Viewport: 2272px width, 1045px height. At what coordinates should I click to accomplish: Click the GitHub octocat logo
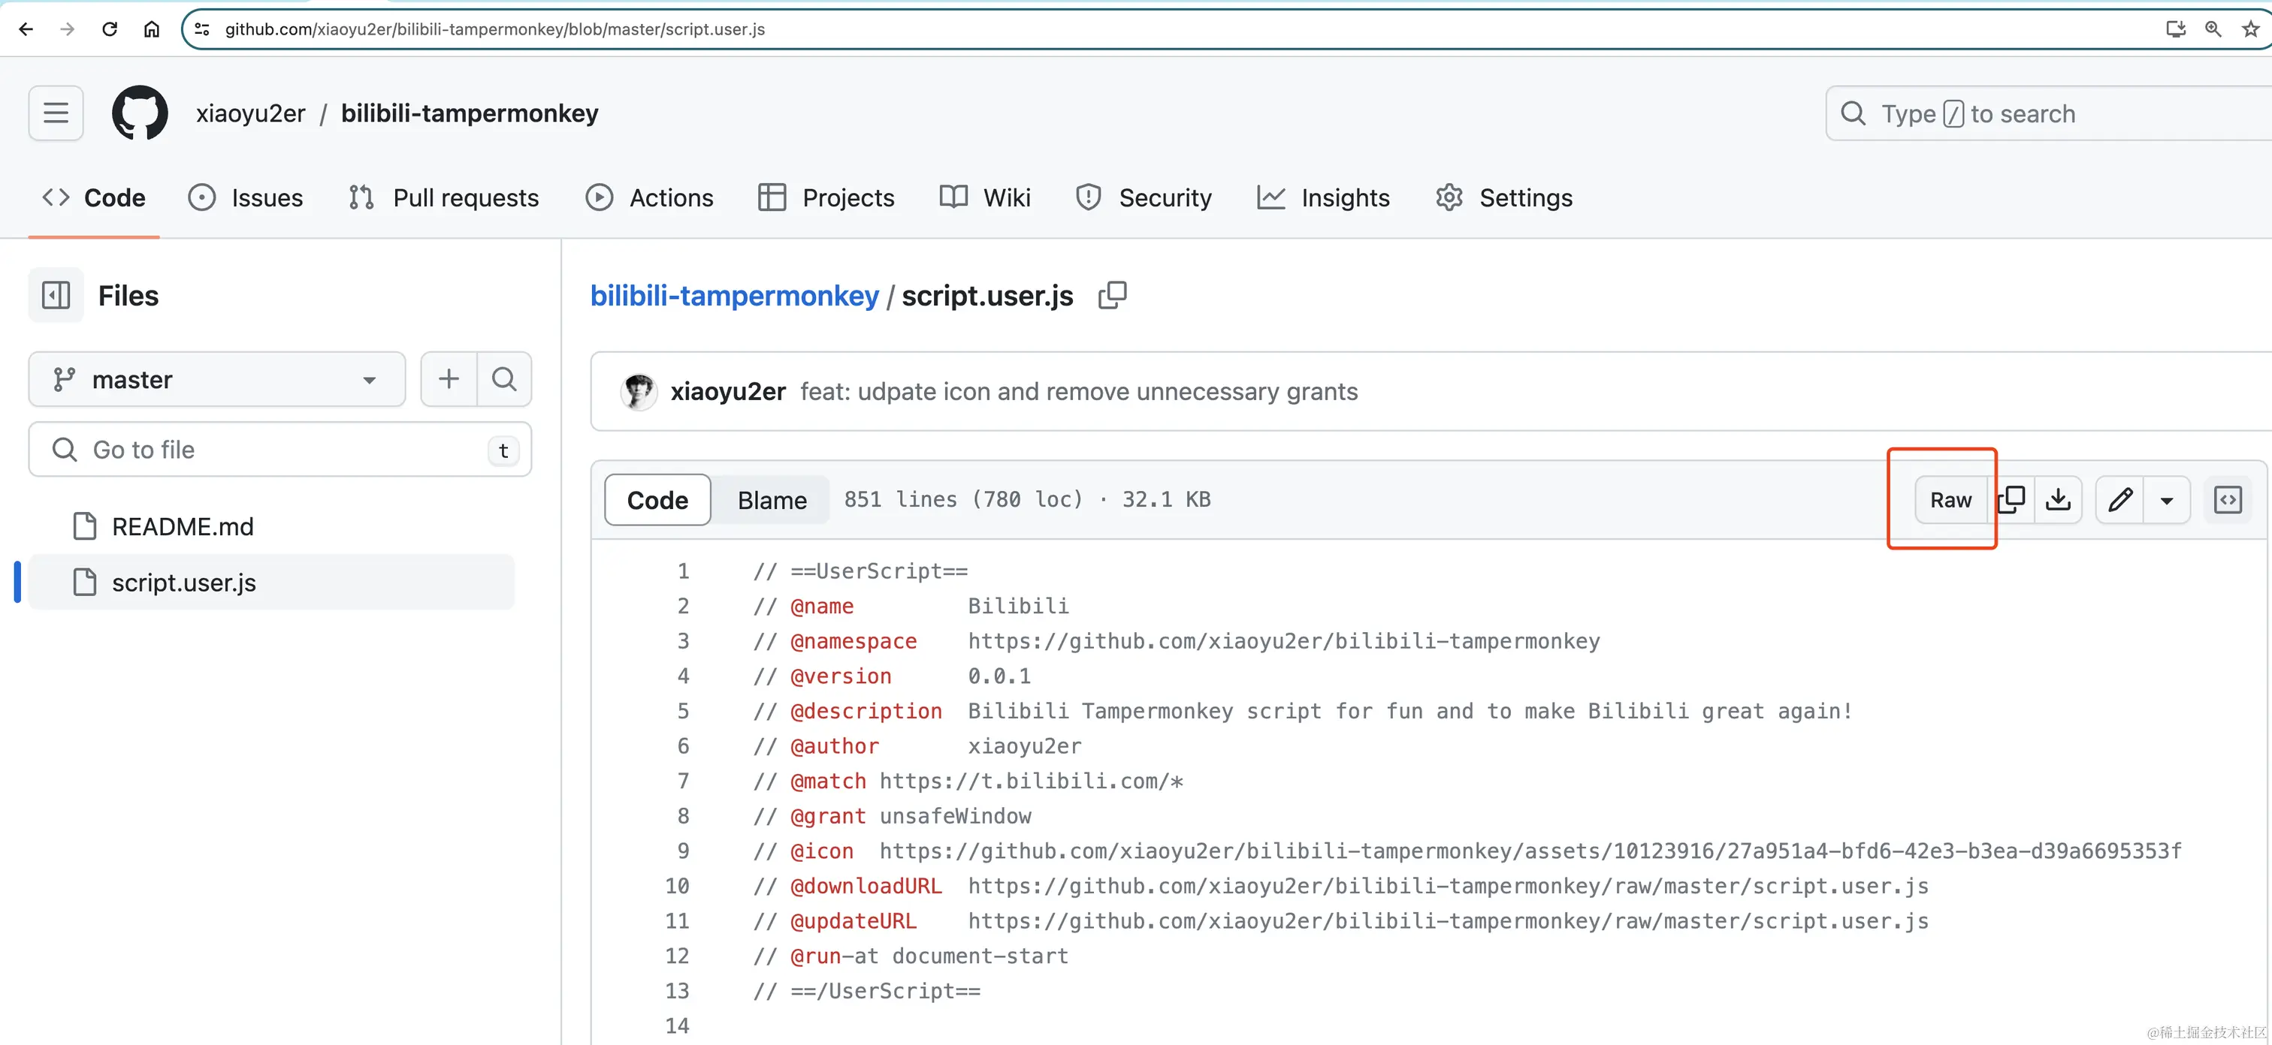coord(139,113)
